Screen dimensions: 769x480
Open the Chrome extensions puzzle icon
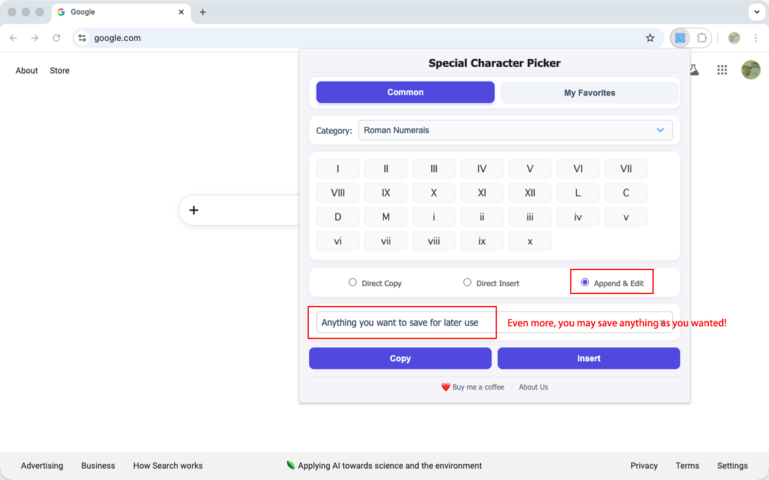tap(702, 38)
